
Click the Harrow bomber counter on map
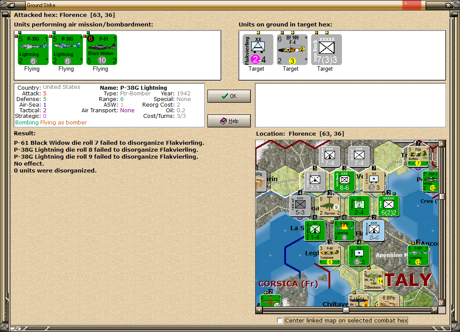330,206
